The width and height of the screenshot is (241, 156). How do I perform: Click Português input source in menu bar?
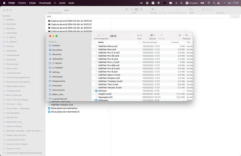(x=191, y=3)
